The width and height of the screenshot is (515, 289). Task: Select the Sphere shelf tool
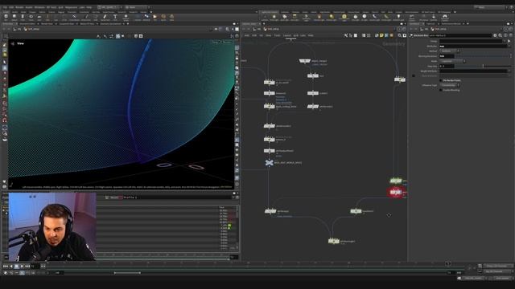point(14,17)
